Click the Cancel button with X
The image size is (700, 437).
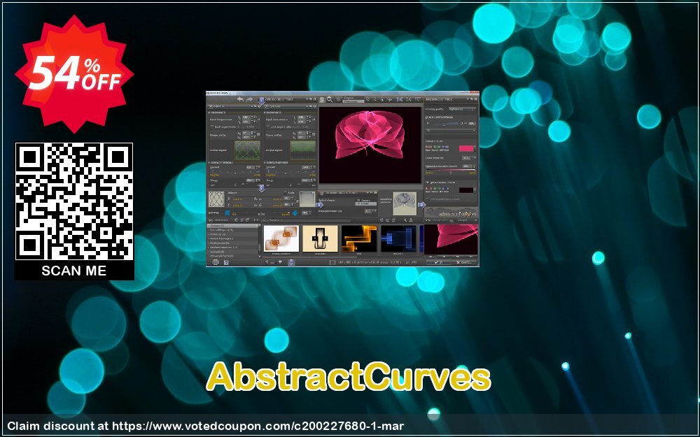pyautogui.click(x=464, y=262)
